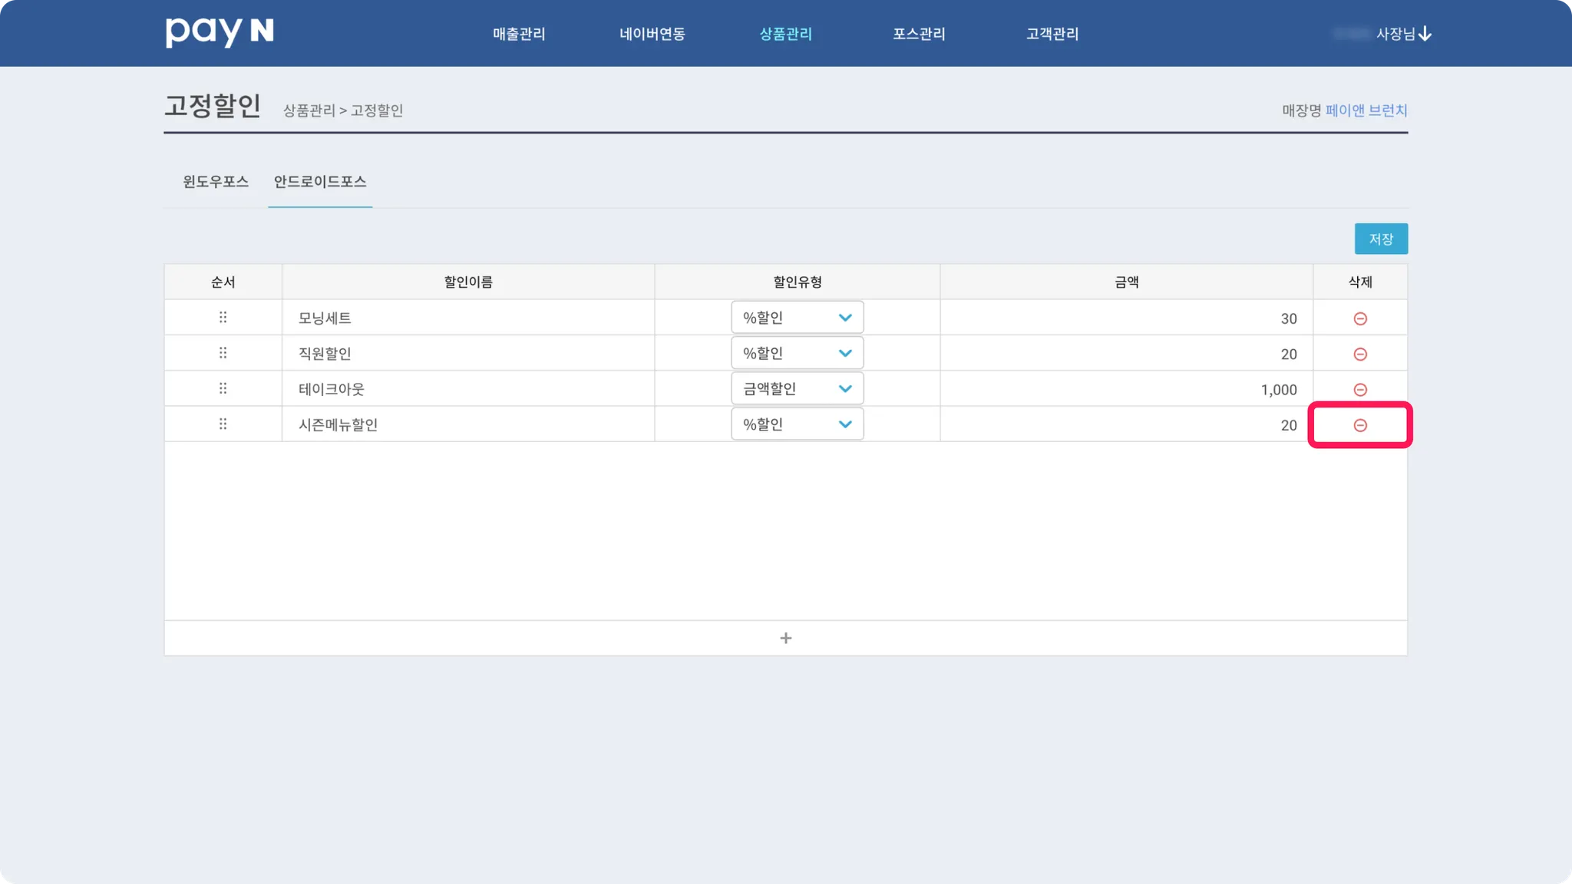Switch to the 윈도우포스 tab

coord(216,182)
